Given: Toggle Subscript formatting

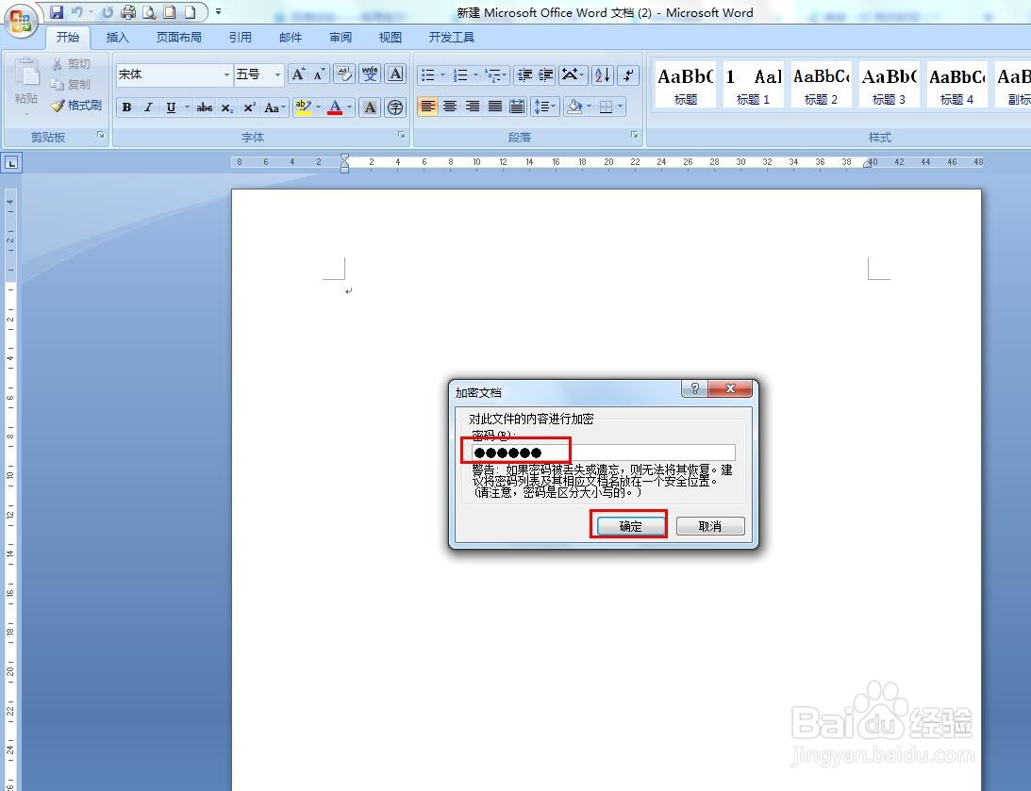Looking at the screenshot, I should point(226,107).
